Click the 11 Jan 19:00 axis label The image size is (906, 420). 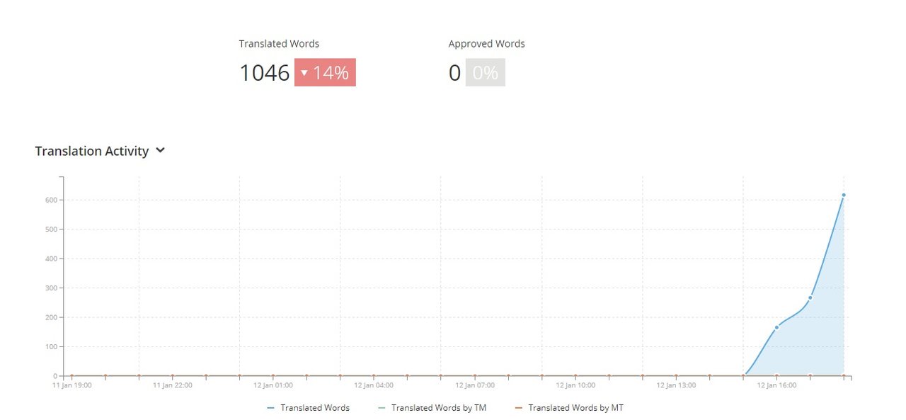71,385
